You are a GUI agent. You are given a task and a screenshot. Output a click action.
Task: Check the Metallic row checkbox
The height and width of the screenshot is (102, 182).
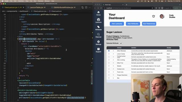109,66
